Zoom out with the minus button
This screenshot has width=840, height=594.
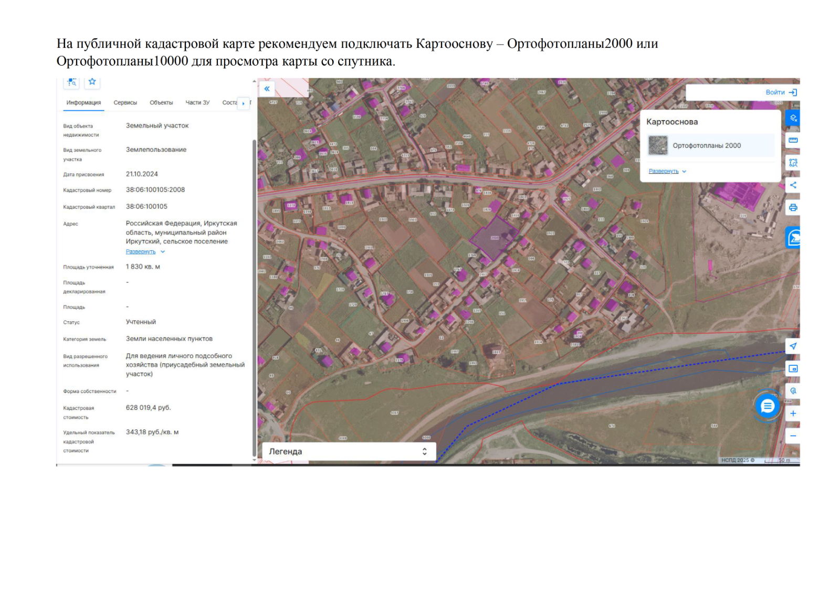793,436
